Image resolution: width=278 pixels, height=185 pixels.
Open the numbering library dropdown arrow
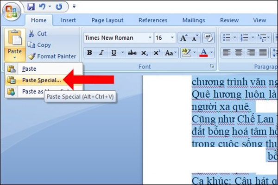pyautogui.click(x=253, y=37)
